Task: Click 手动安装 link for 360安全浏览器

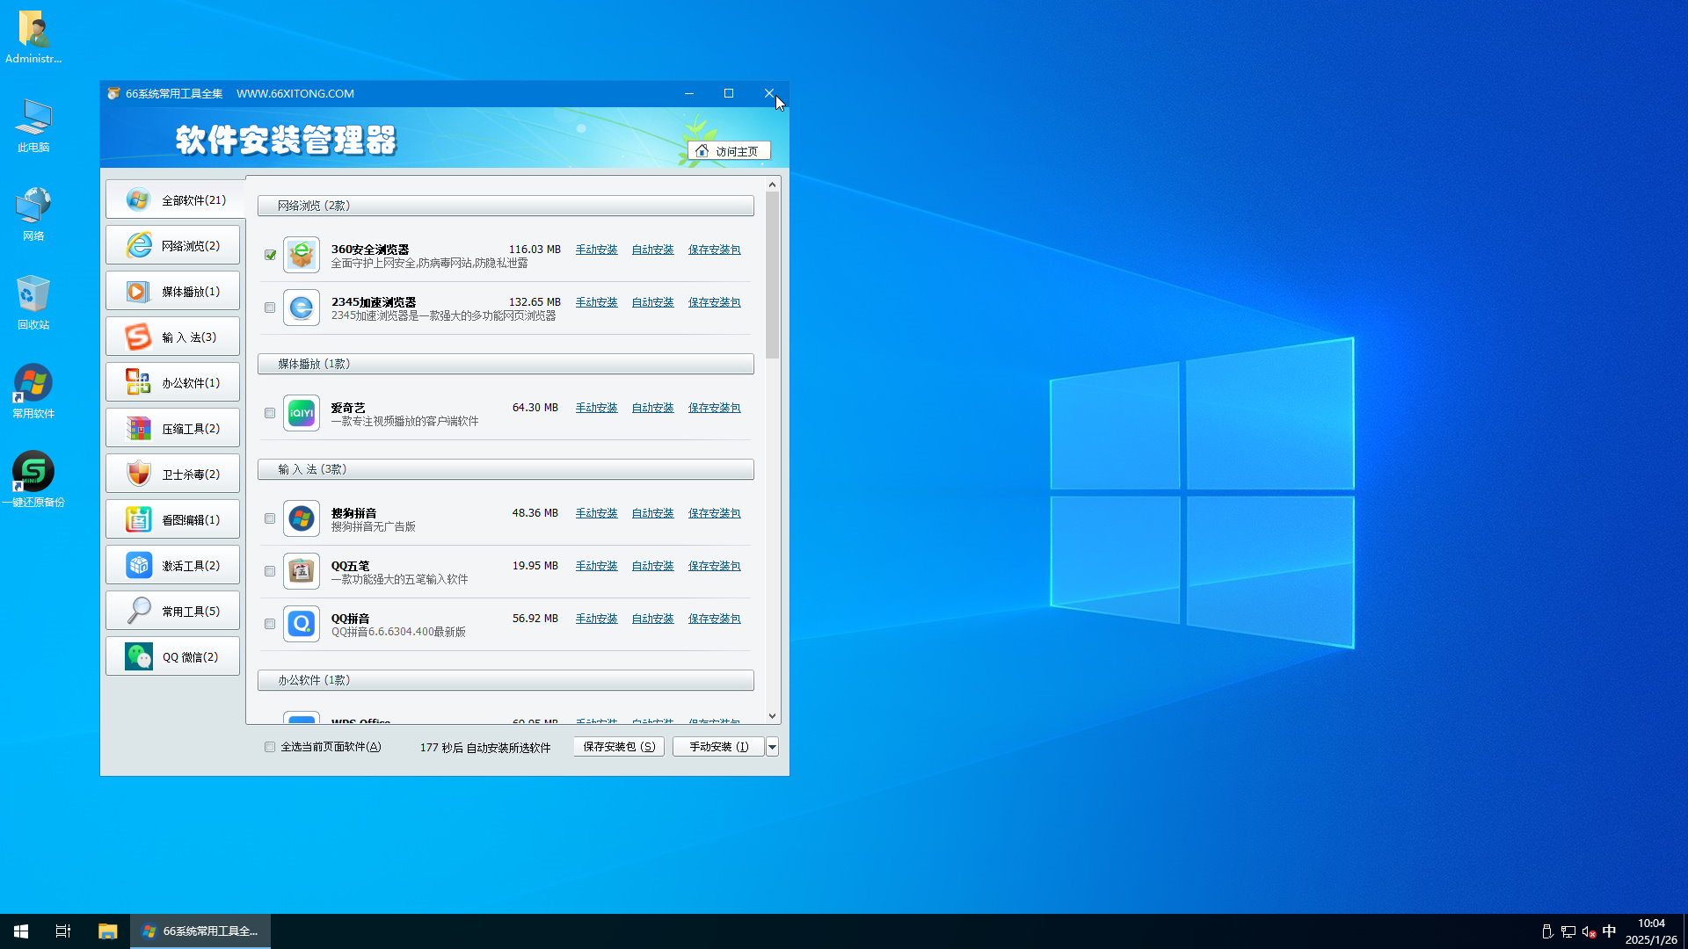Action: 596,250
